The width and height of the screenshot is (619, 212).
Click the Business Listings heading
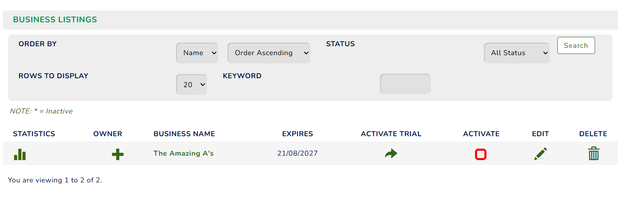point(55,19)
